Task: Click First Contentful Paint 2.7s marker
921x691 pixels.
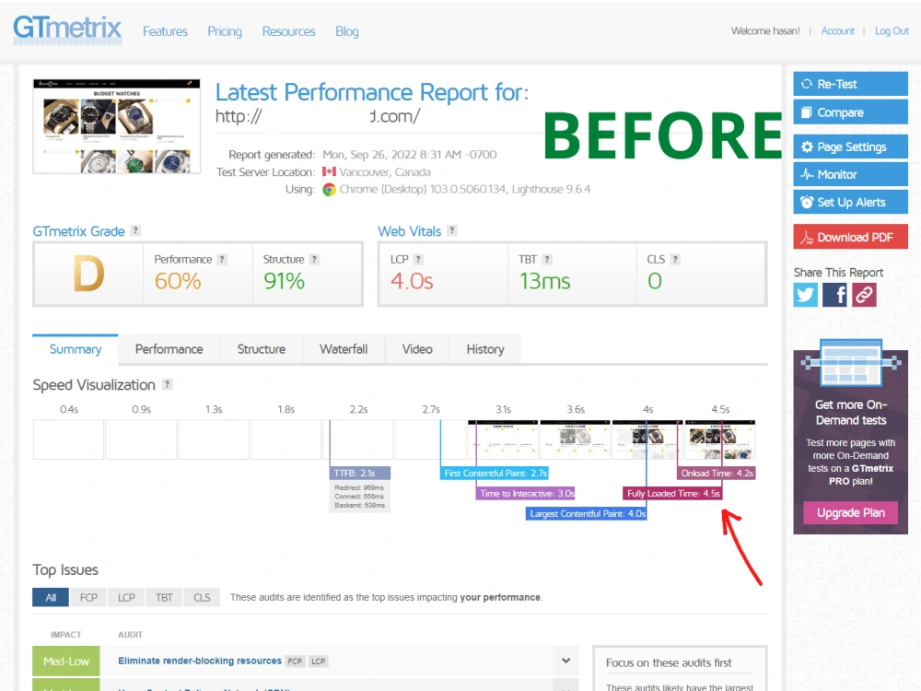Action: tap(495, 473)
